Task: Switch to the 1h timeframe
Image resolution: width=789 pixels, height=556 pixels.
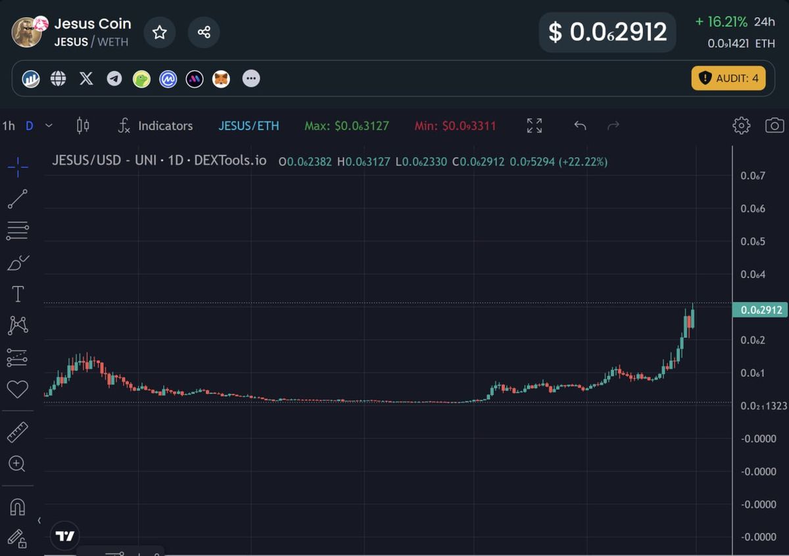Action: 9,126
